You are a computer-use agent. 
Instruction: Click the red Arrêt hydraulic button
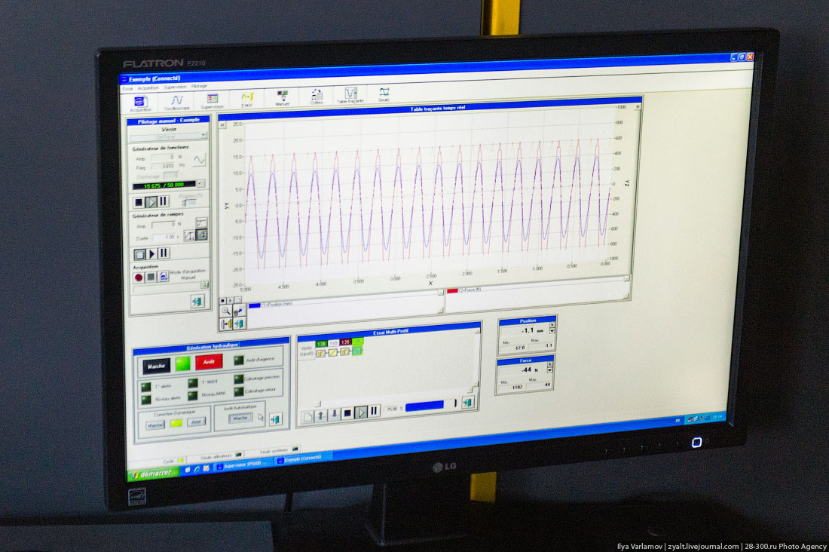[209, 362]
